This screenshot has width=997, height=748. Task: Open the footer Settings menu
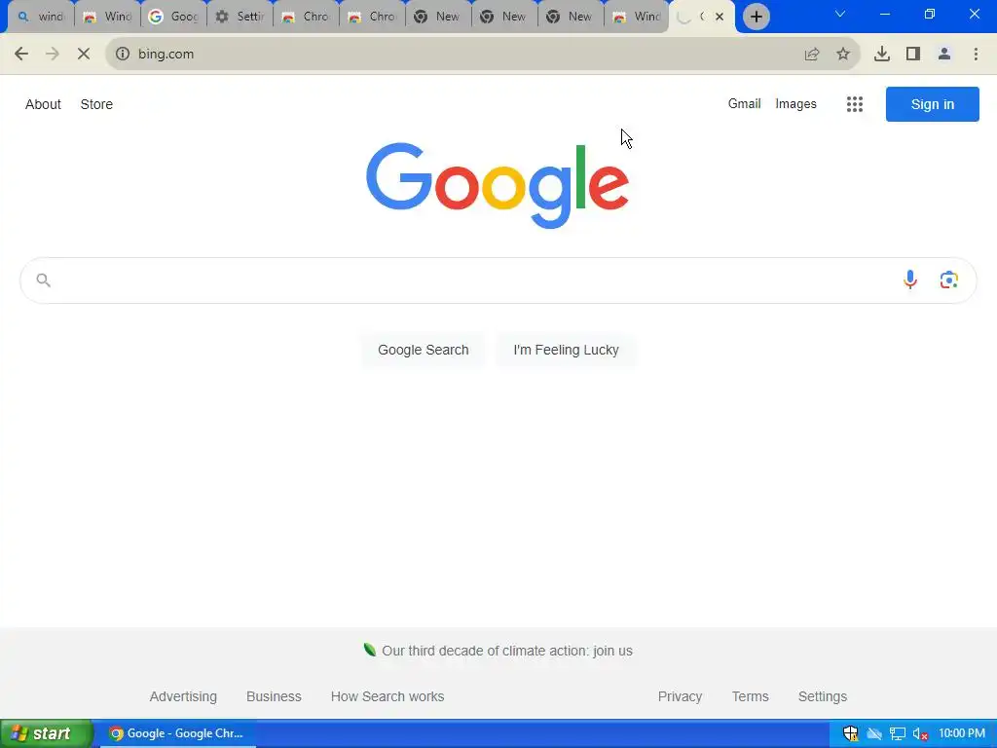tap(822, 696)
